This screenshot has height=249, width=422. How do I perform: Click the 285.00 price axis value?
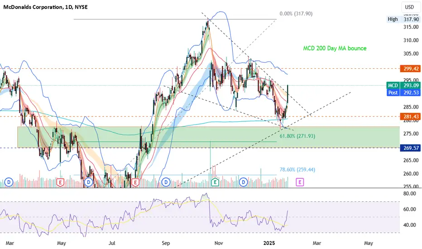[411, 107]
